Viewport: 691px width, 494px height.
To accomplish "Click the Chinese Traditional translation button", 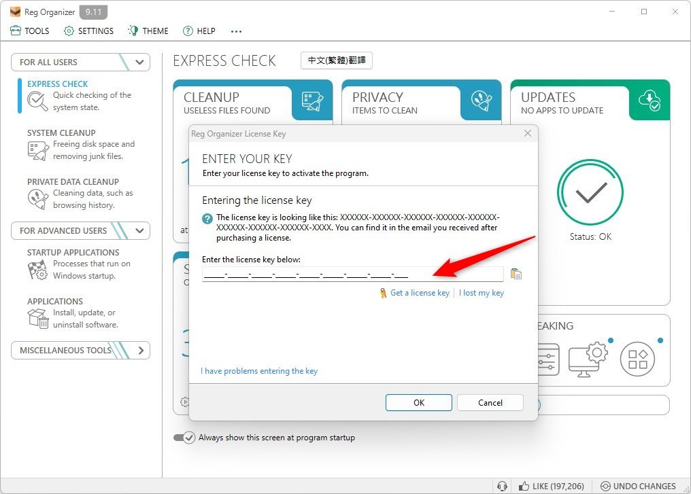I will coord(337,60).
